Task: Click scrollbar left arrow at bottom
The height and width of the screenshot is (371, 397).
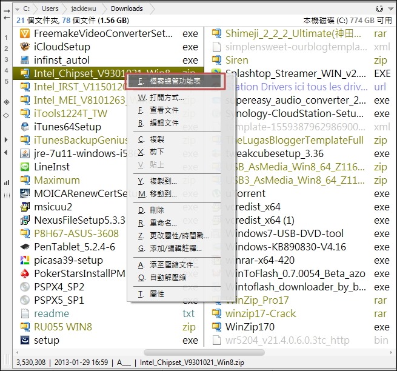Action: point(17,353)
